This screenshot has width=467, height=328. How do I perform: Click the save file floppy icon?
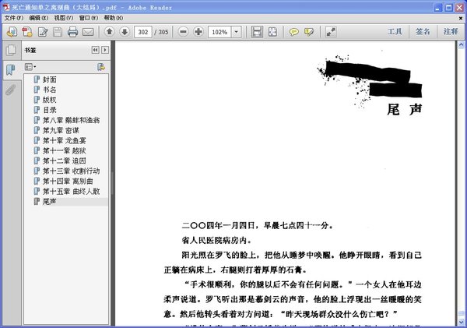click(x=58, y=32)
